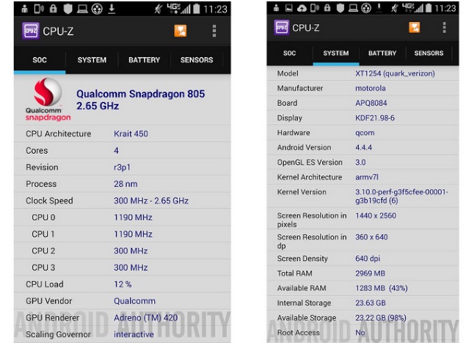The image size is (466, 343).
Task: Switch to SOC tab in right screen
Action: [x=289, y=53]
